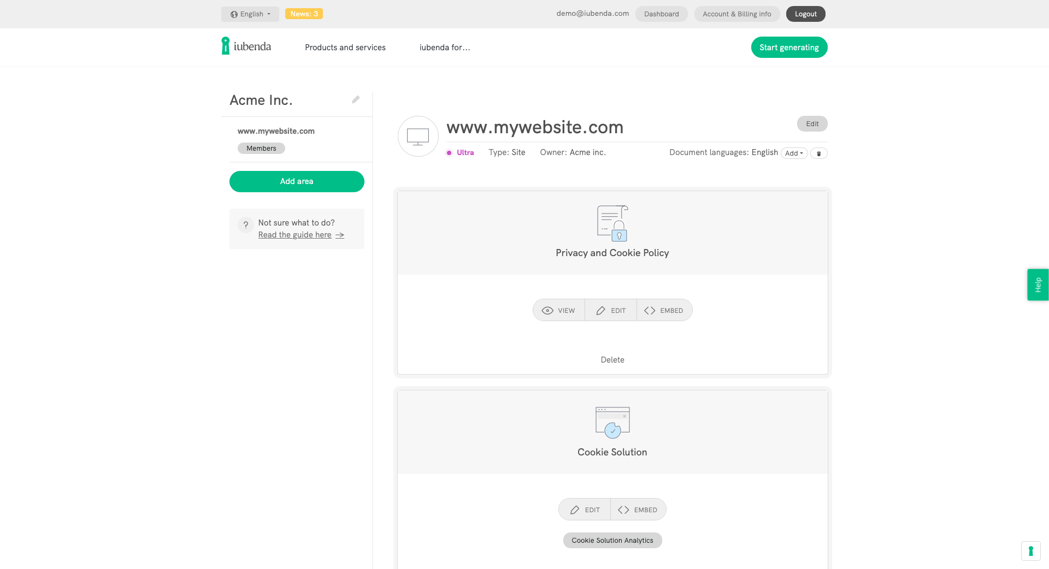Click the trash icon next to document languages

tap(818, 153)
